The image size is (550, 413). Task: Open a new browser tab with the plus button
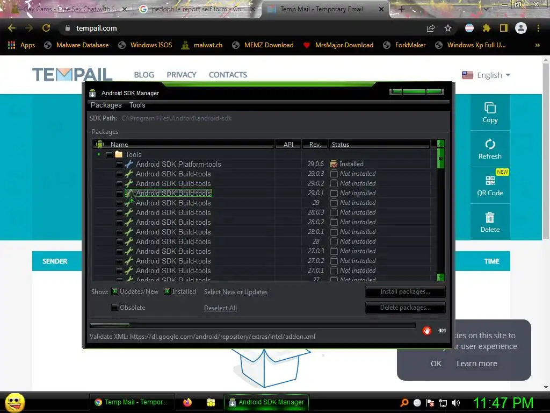click(x=402, y=9)
